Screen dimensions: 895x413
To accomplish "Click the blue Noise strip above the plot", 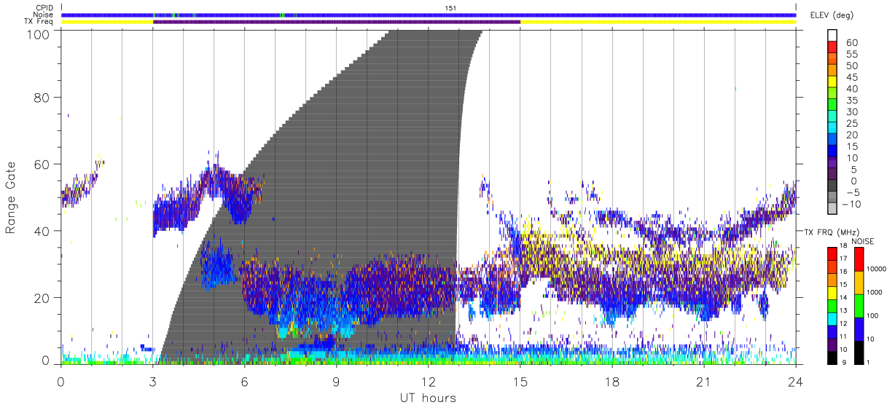I will click(x=429, y=15).
